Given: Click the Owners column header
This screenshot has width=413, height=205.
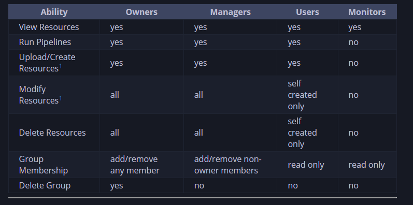Looking at the screenshot, I should 141,12.
